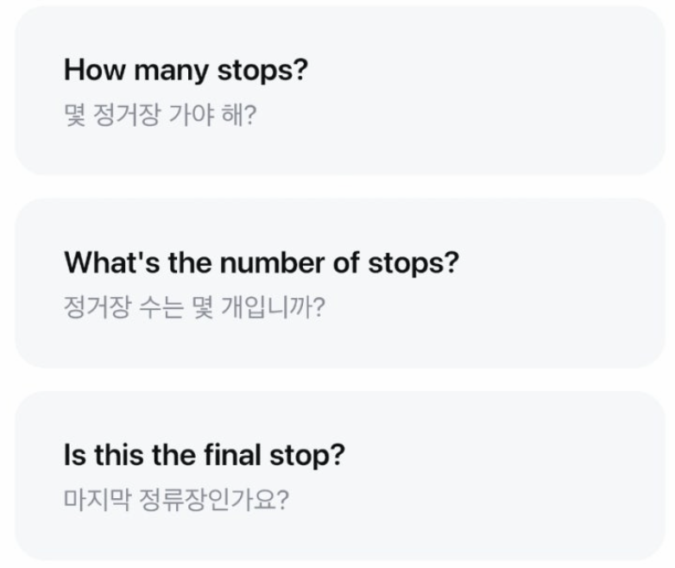Click the Korean line 정거장 수는 몇 개입니까?
The width and height of the screenshot is (675, 568).
[194, 307]
